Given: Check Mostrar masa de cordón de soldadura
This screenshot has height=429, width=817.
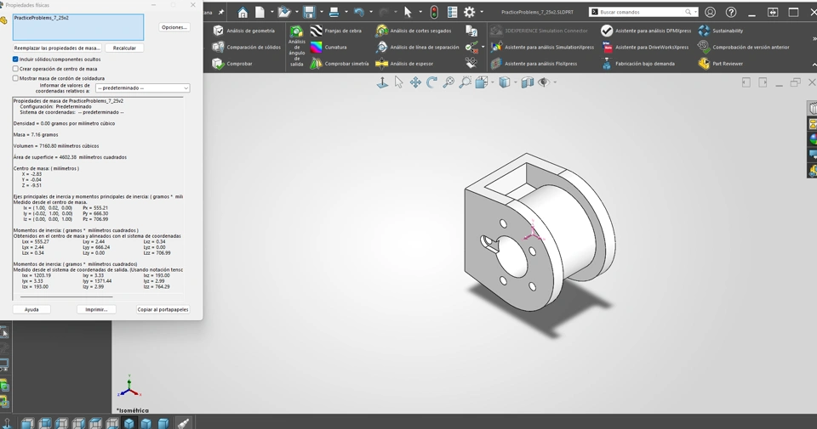Looking at the screenshot, I should click(15, 78).
